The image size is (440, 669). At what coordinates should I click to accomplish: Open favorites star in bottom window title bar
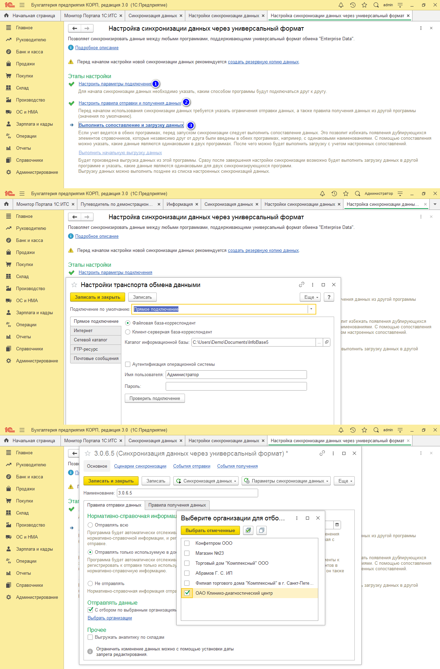pos(364,430)
